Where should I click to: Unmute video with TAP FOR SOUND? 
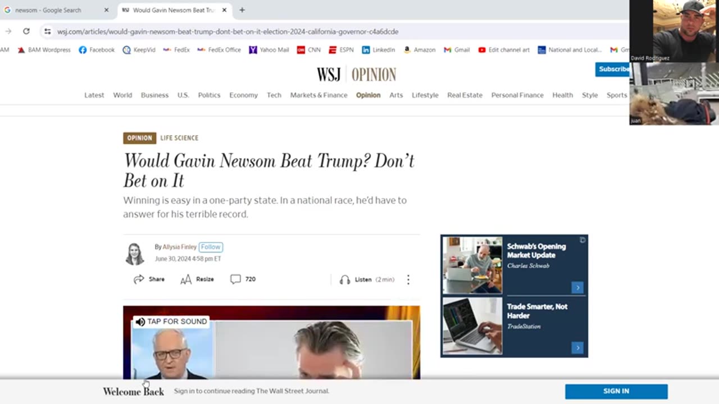(x=171, y=322)
